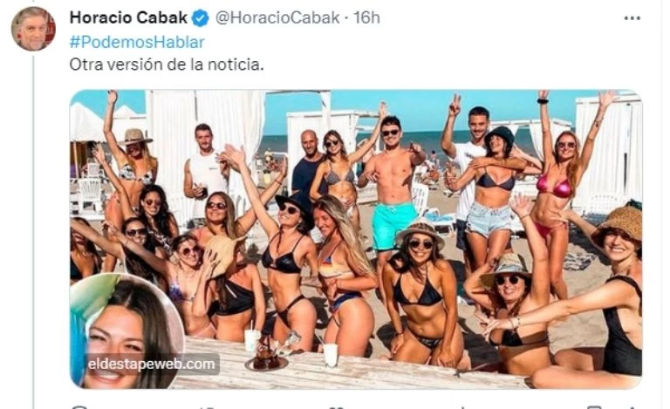Viewport: 670px width, 409px height.
Task: Click the partially visible retweet icon
Action: [x=206, y=407]
